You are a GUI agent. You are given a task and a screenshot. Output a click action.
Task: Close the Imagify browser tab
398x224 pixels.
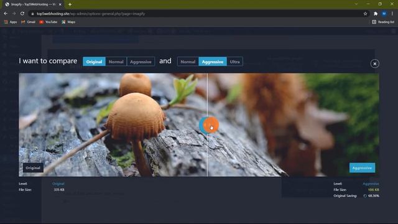pyautogui.click(x=60, y=4)
